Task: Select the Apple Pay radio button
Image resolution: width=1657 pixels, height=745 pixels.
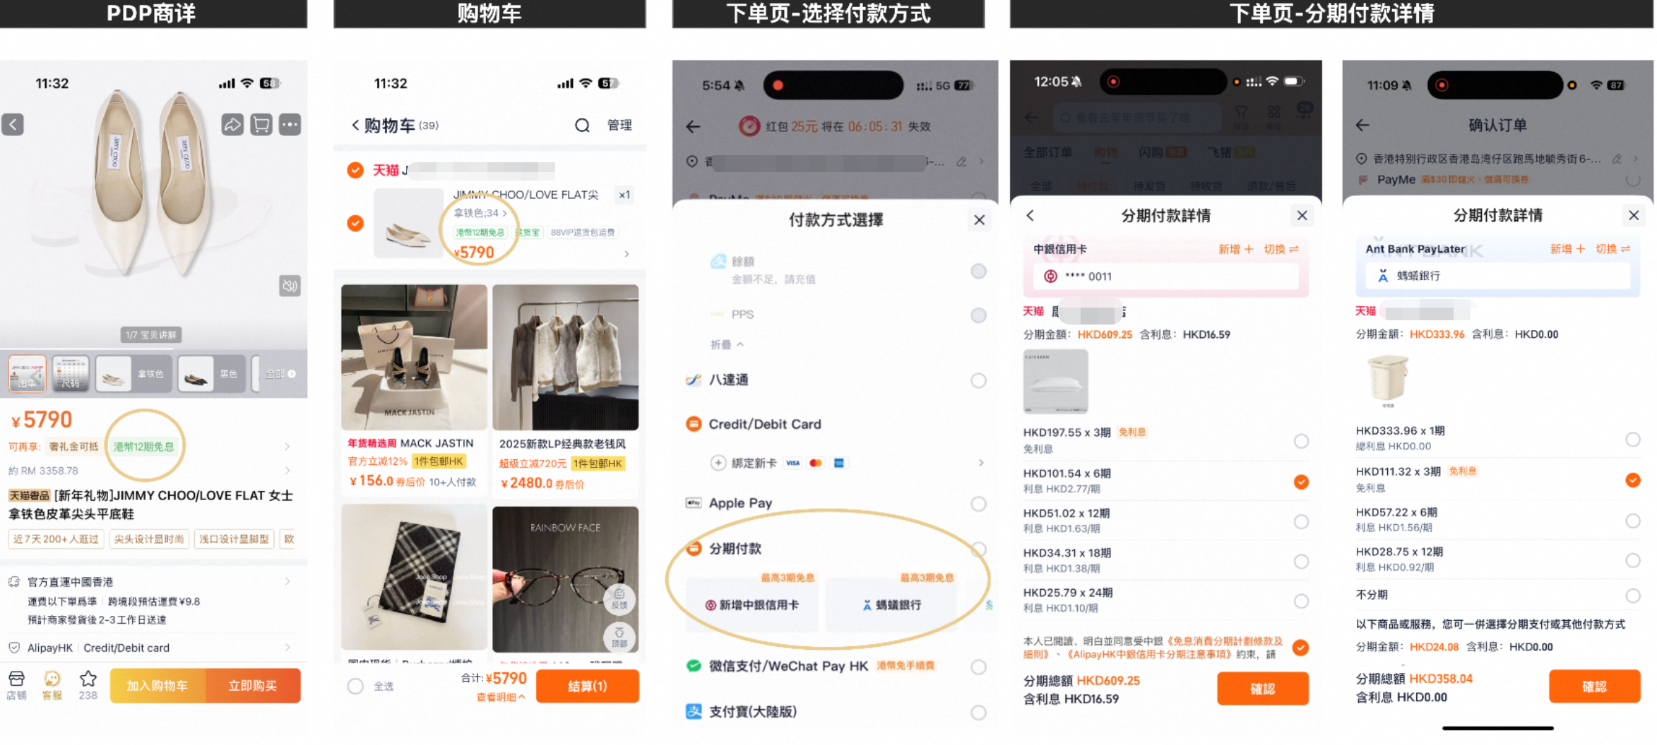Action: 978,504
